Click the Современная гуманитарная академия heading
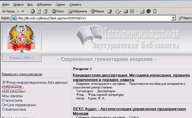192x118 pixels. pos(107,59)
